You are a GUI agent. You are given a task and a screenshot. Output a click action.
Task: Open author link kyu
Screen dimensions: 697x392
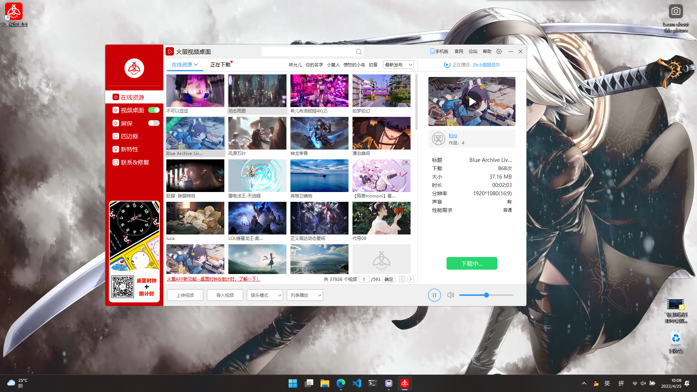(453, 135)
